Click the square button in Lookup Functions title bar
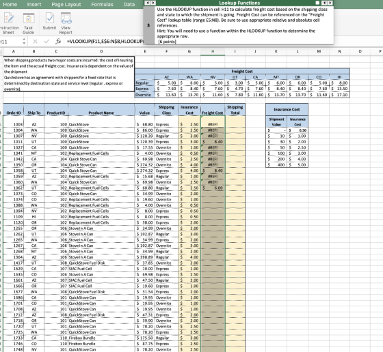 (317, 3)
